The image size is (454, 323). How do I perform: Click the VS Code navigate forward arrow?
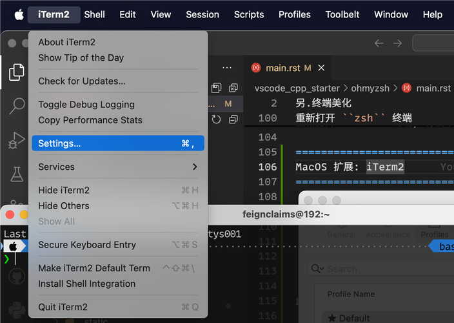(x=397, y=43)
